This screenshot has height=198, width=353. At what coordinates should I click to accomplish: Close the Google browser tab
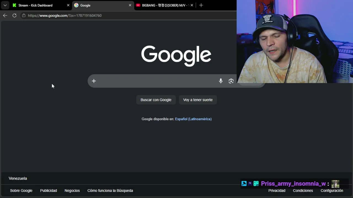pos(130,5)
